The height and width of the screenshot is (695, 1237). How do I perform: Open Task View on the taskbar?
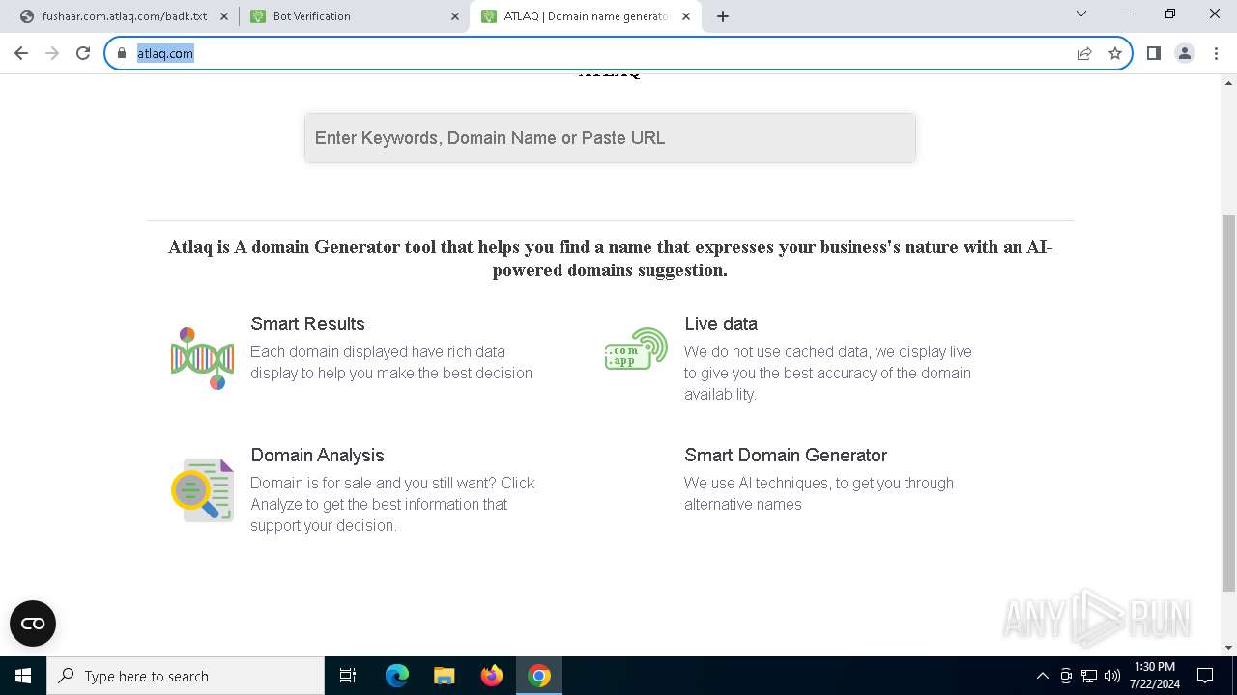(x=348, y=676)
